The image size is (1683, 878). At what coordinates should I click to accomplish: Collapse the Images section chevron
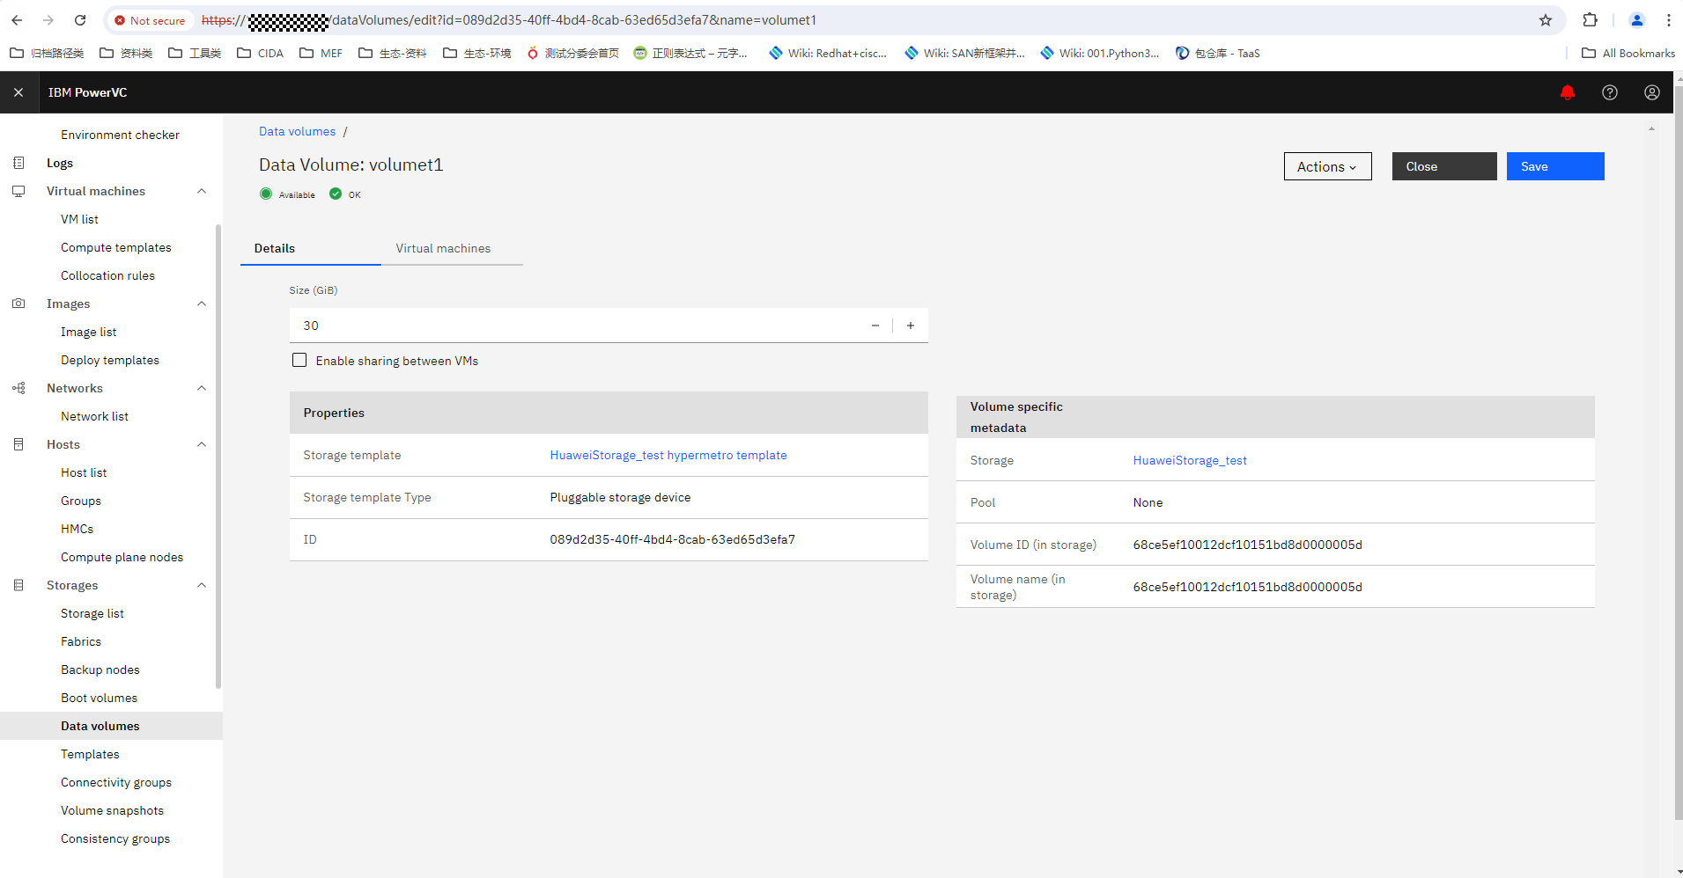[202, 304]
